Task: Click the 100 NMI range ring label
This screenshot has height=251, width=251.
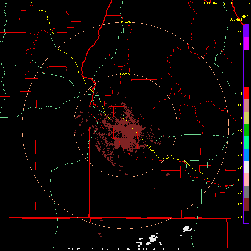Action: tap(125, 22)
